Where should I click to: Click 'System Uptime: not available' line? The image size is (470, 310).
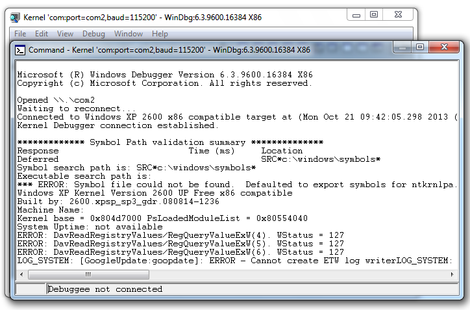click(90, 227)
